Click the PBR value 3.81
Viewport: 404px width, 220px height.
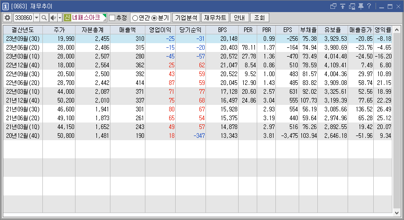269,136
